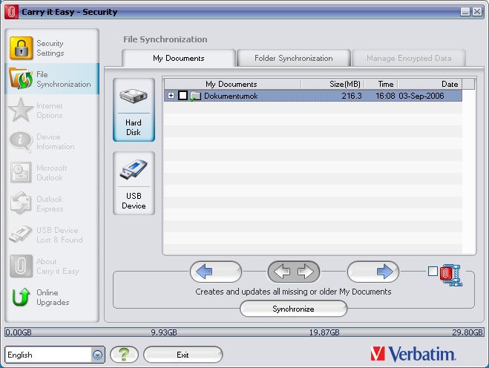Image resolution: width=489 pixels, height=368 pixels.
Task: Choose two-way arrows sync direction
Action: coord(293,272)
